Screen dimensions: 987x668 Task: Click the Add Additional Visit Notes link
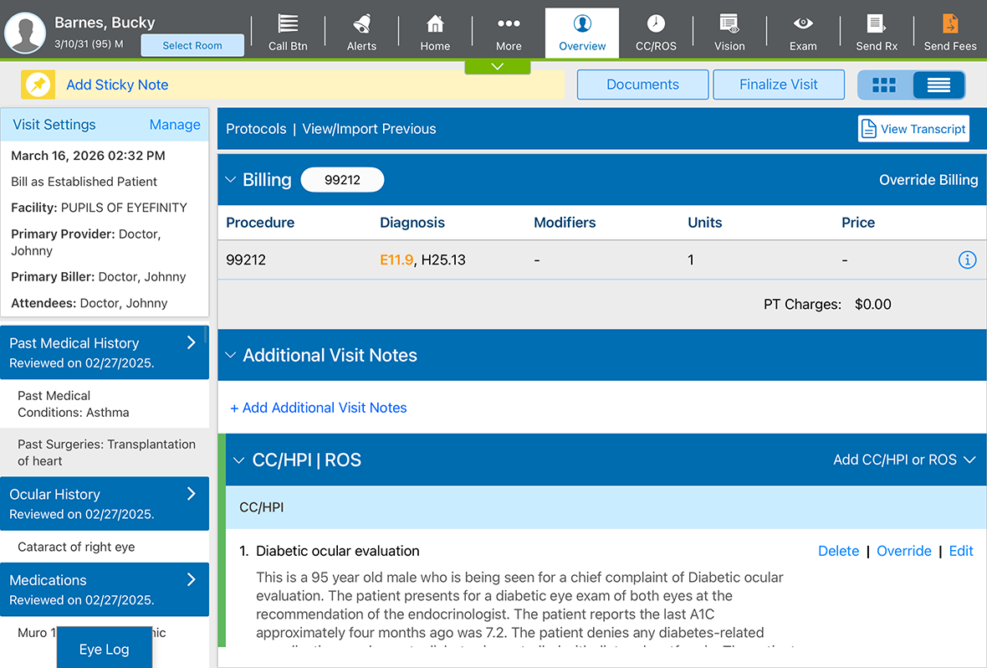click(319, 408)
